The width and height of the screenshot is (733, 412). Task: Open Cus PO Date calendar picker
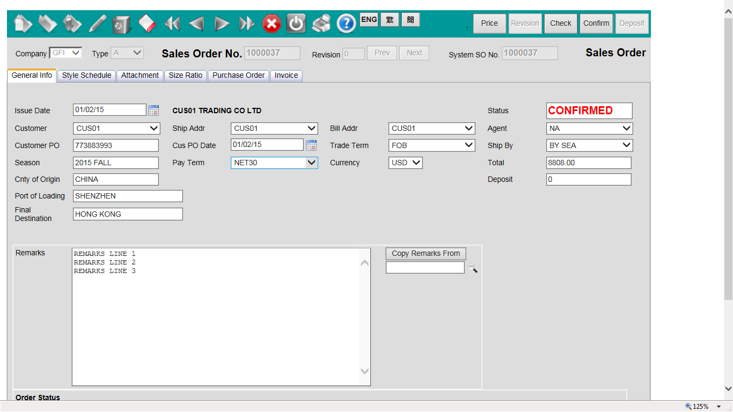311,145
